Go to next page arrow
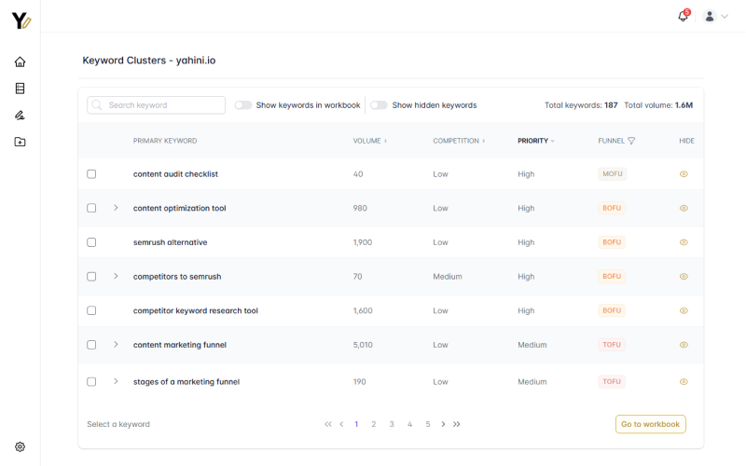This screenshot has width=746, height=466. coord(443,424)
